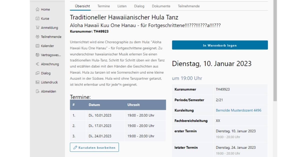Click the Abmelden logout icon

pos(37,91)
